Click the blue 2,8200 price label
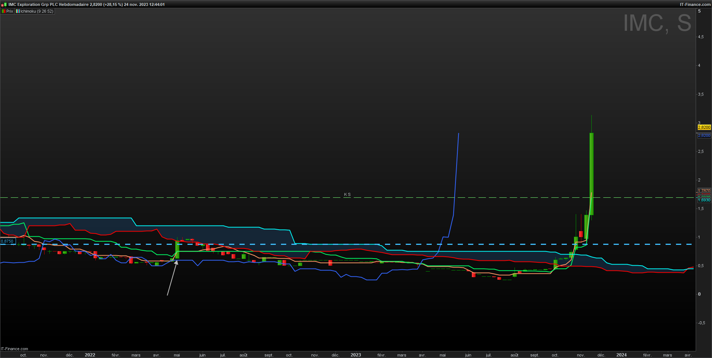Viewport: 712px width, 358px height. pyautogui.click(x=704, y=135)
